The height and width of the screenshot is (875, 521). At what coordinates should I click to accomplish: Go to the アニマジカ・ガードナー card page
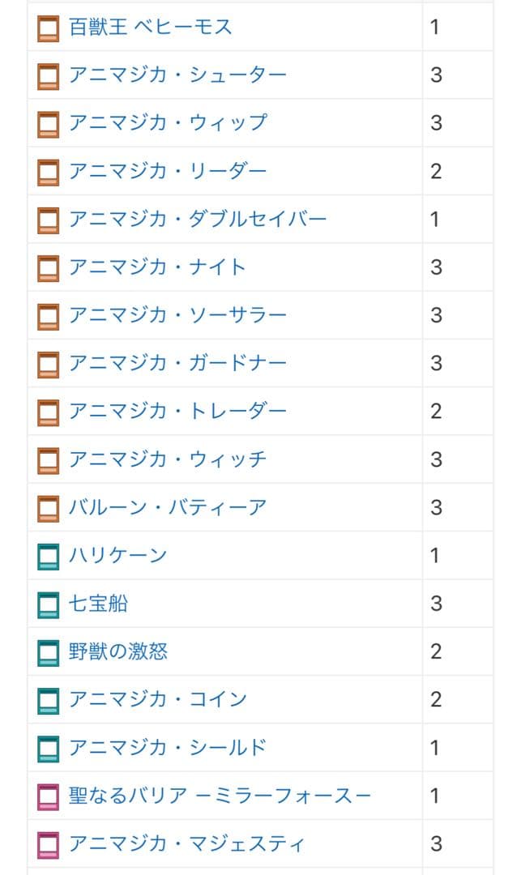tap(177, 363)
